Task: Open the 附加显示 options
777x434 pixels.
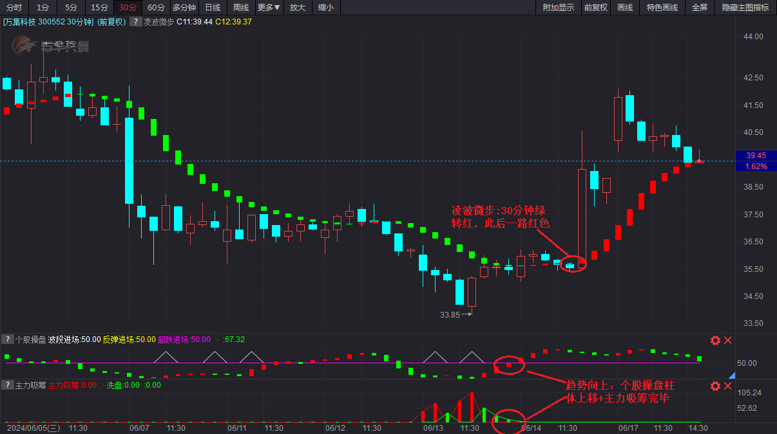Action: [x=558, y=8]
